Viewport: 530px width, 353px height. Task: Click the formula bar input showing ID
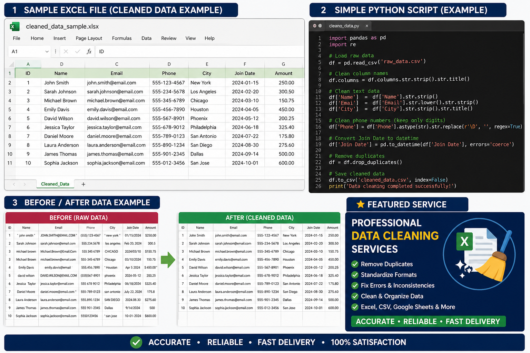pos(198,51)
